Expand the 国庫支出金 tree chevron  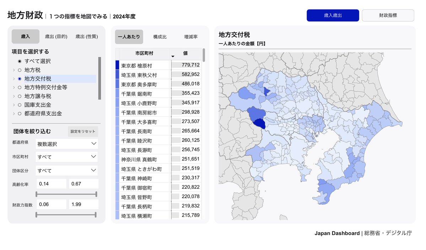pyautogui.click(x=14, y=105)
